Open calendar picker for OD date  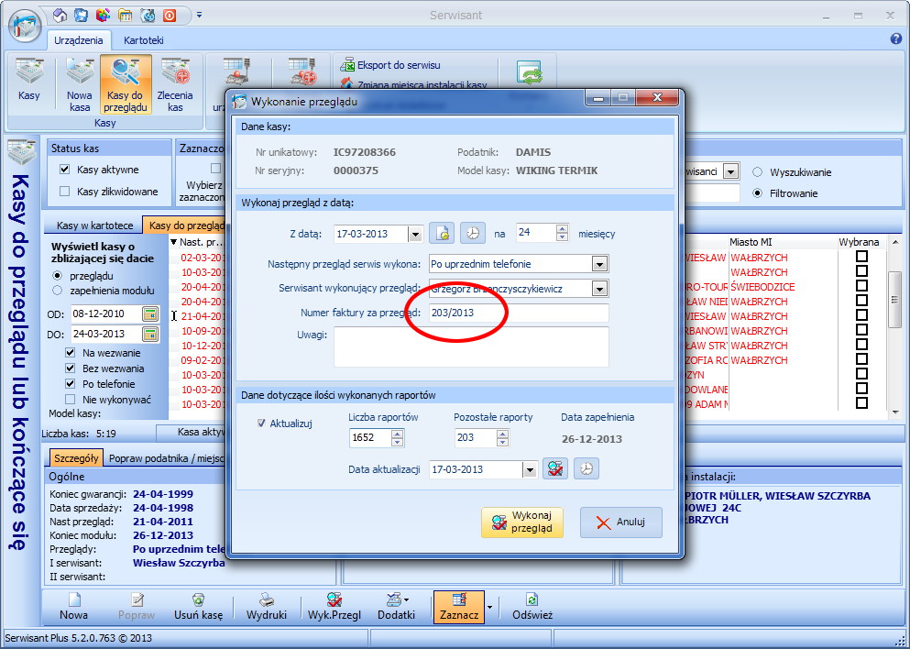[150, 313]
